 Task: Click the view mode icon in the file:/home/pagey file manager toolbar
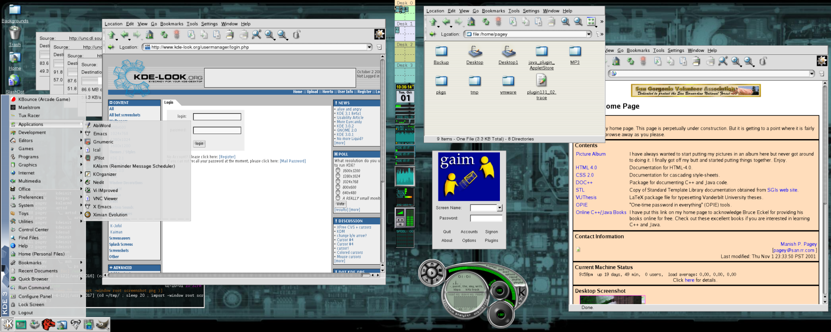coord(591,22)
